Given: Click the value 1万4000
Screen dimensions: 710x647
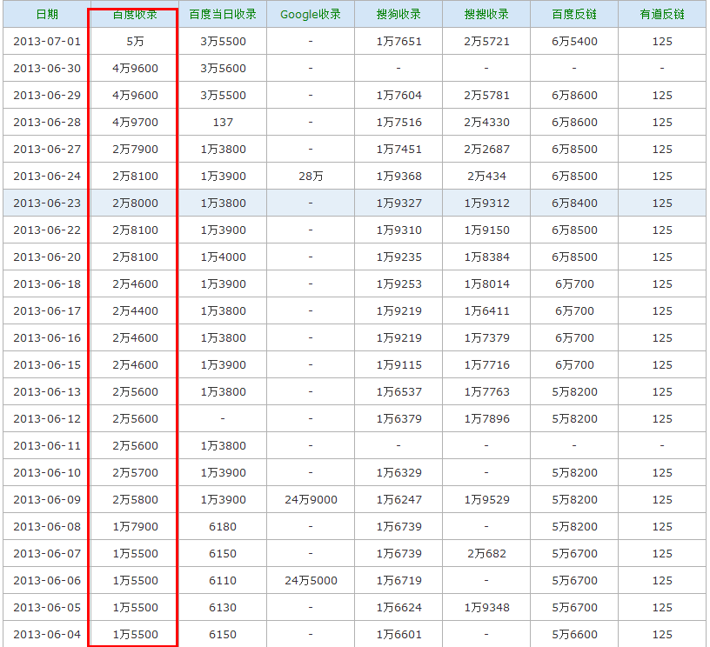Looking at the screenshot, I should [x=223, y=257].
